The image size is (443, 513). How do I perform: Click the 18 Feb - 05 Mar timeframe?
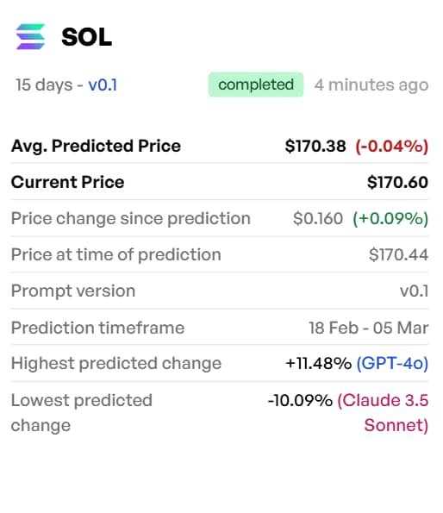coord(369,328)
